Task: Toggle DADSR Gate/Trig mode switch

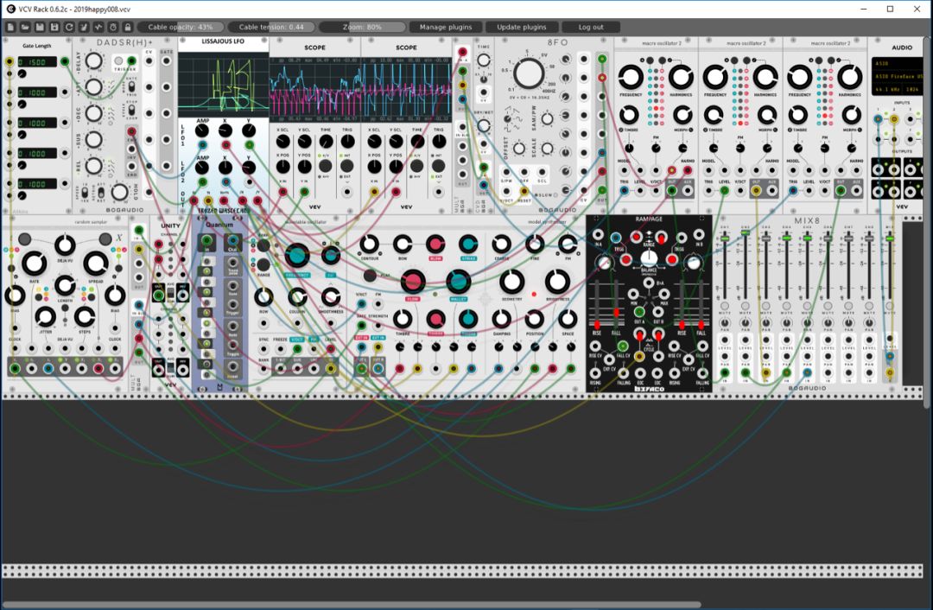Action: (131, 87)
